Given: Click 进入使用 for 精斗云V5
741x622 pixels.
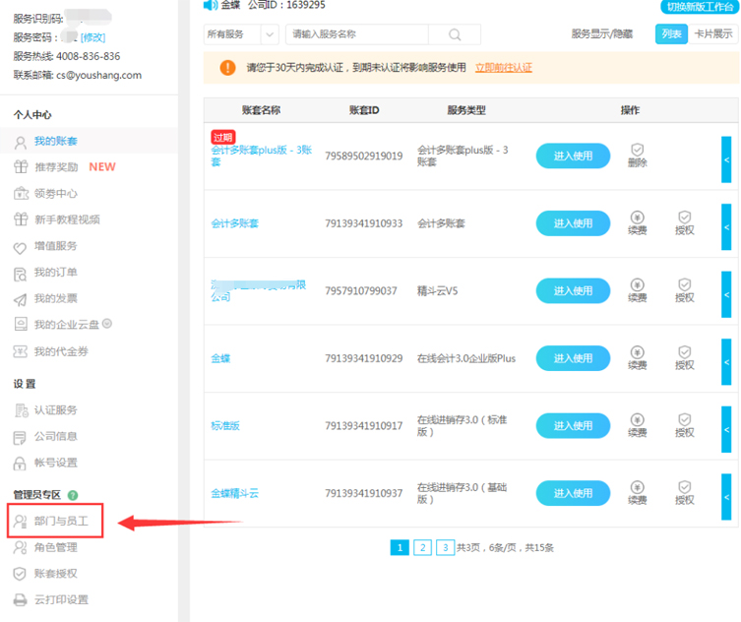Looking at the screenshot, I should (x=573, y=290).
